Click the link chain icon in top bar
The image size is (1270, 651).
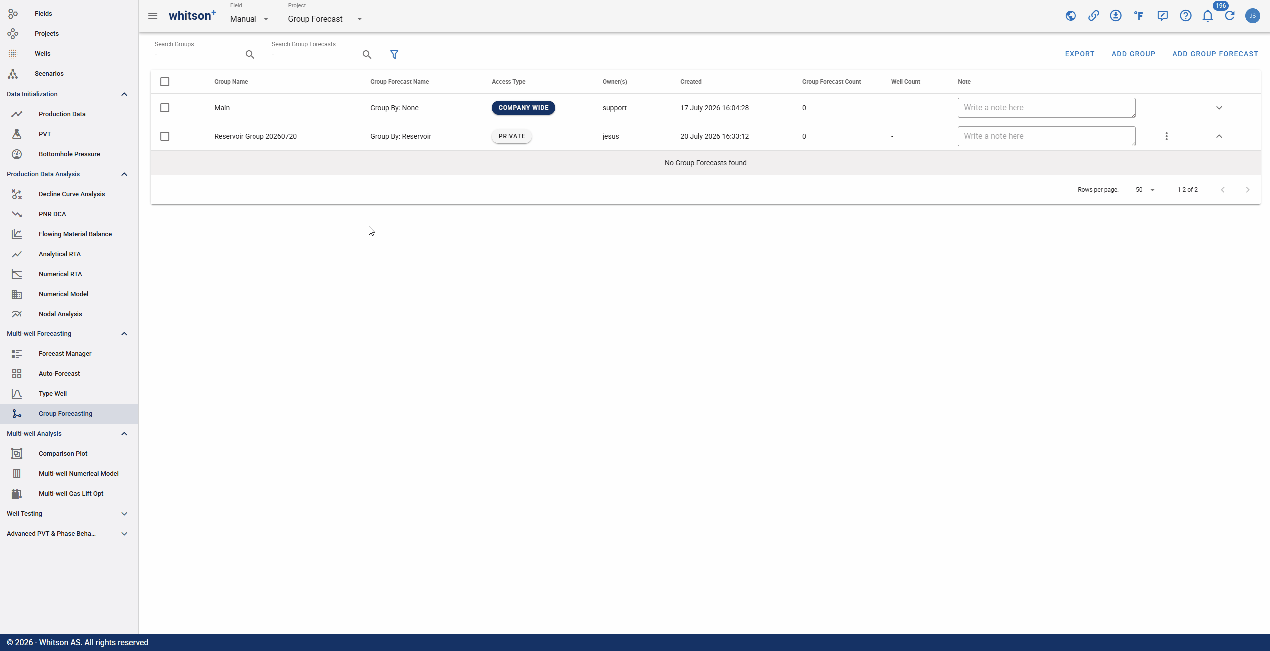(1093, 16)
